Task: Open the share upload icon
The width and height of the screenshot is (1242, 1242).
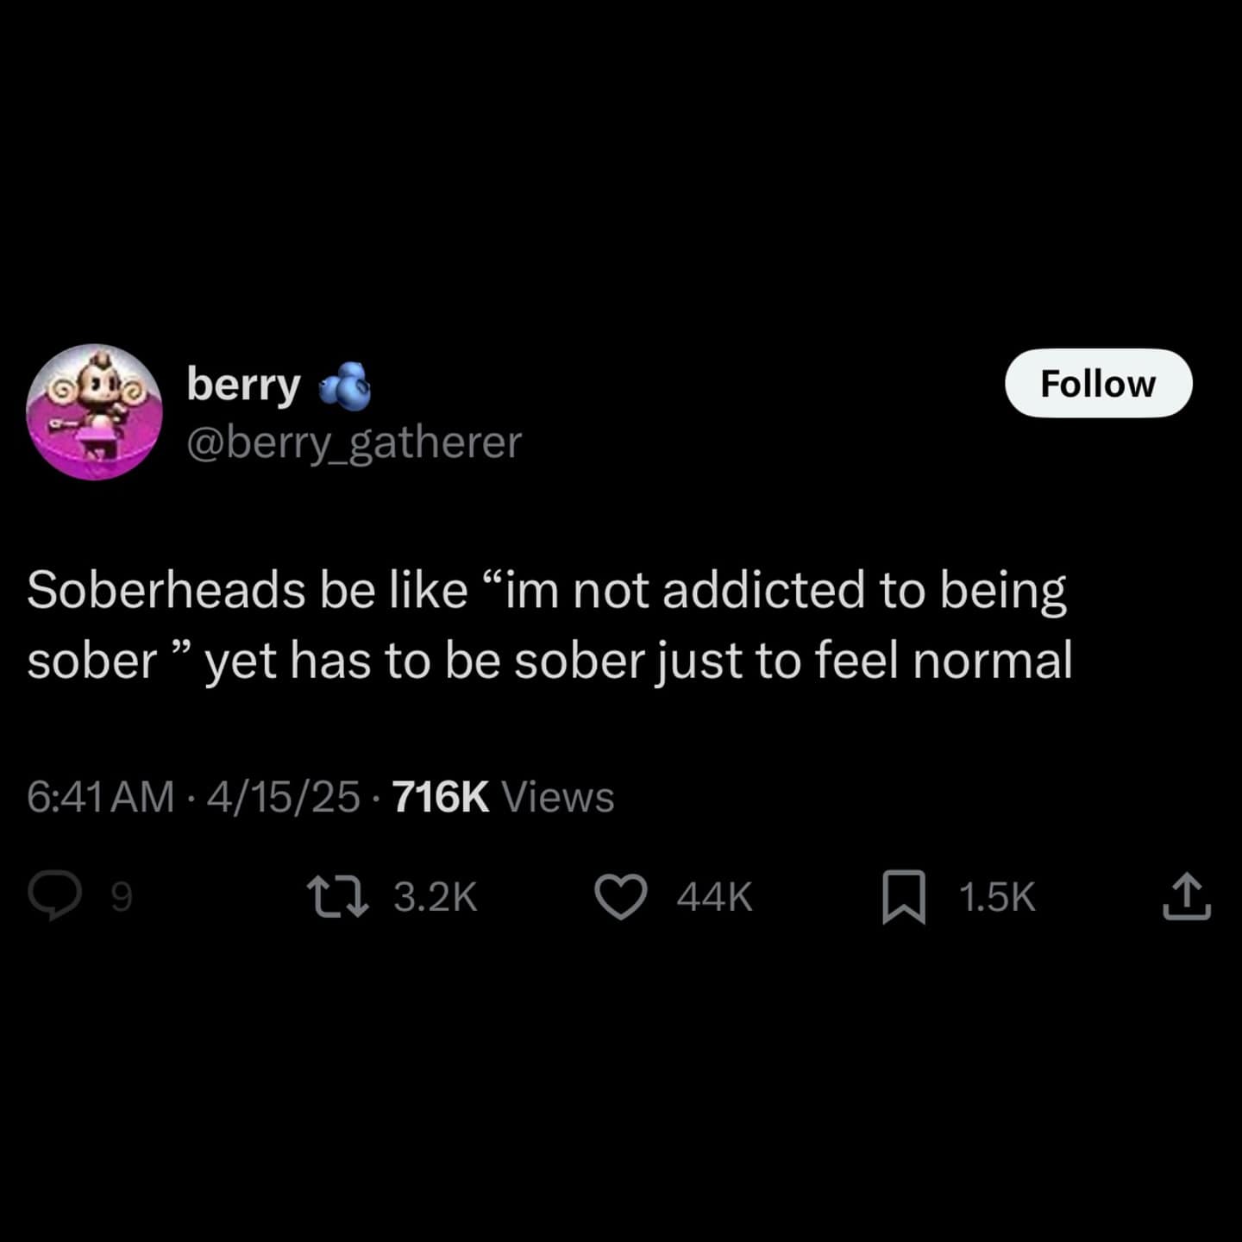Action: pos(1187,897)
